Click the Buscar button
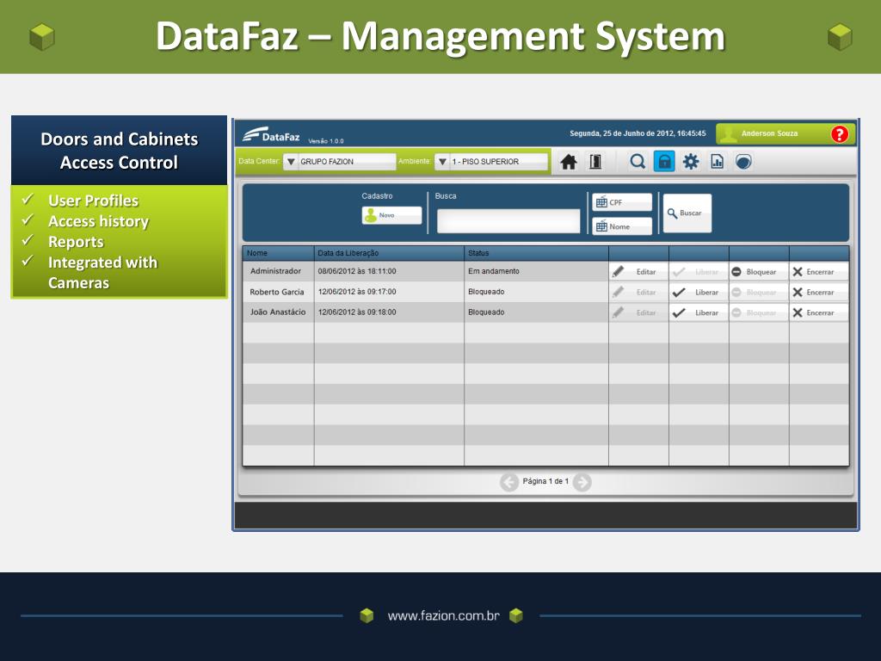Viewport: 881px width, 661px height. coord(687,213)
